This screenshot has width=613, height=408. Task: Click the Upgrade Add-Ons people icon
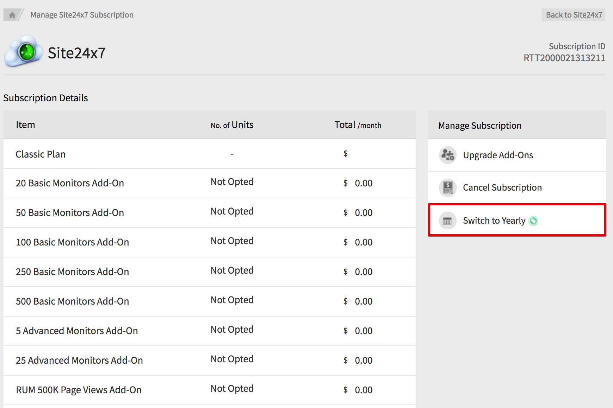447,155
